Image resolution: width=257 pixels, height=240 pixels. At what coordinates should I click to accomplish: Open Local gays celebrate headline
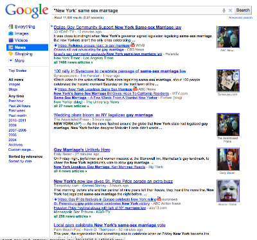(x=109, y=225)
